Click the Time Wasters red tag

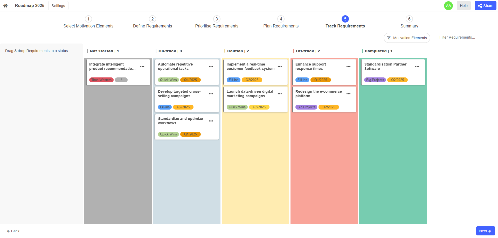click(101, 80)
